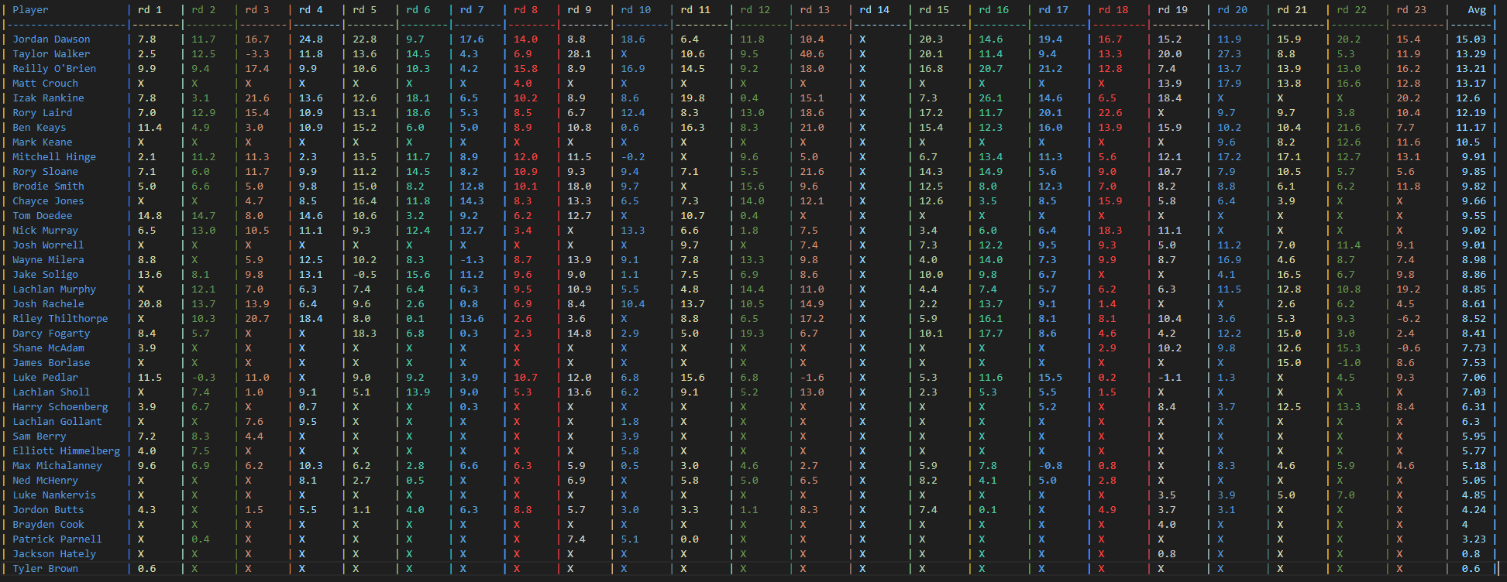This screenshot has height=582, width=1507.
Task: Click player name Nick Murray
Action: coord(45,231)
